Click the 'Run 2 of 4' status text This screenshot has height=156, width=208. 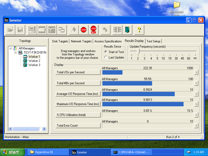[173, 137]
